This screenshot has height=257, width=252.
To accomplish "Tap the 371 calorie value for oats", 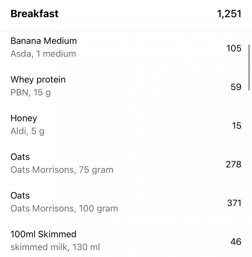I will 234,203.
